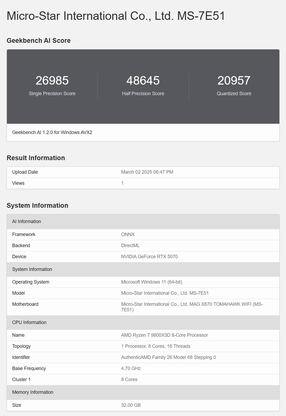
Task: Click the MAG X870 TOMAHAWK WIFI motherboard value
Action: [192, 304]
